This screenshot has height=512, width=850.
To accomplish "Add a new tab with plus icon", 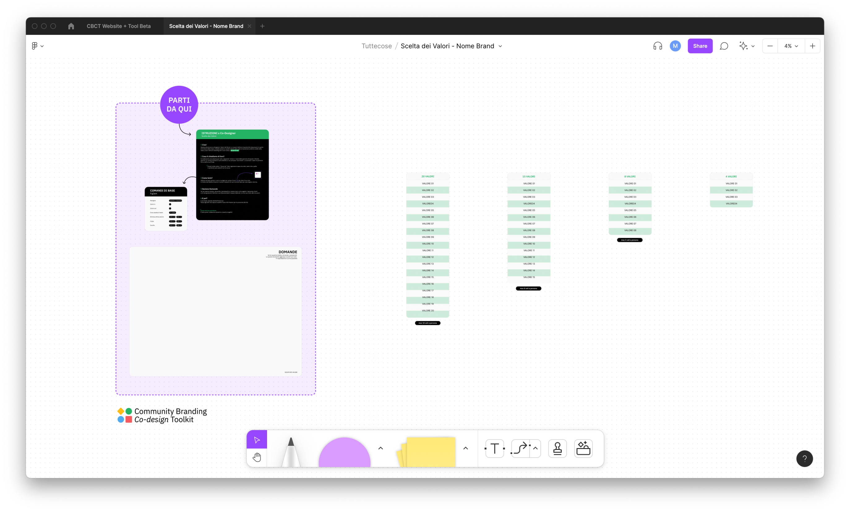I will (262, 26).
